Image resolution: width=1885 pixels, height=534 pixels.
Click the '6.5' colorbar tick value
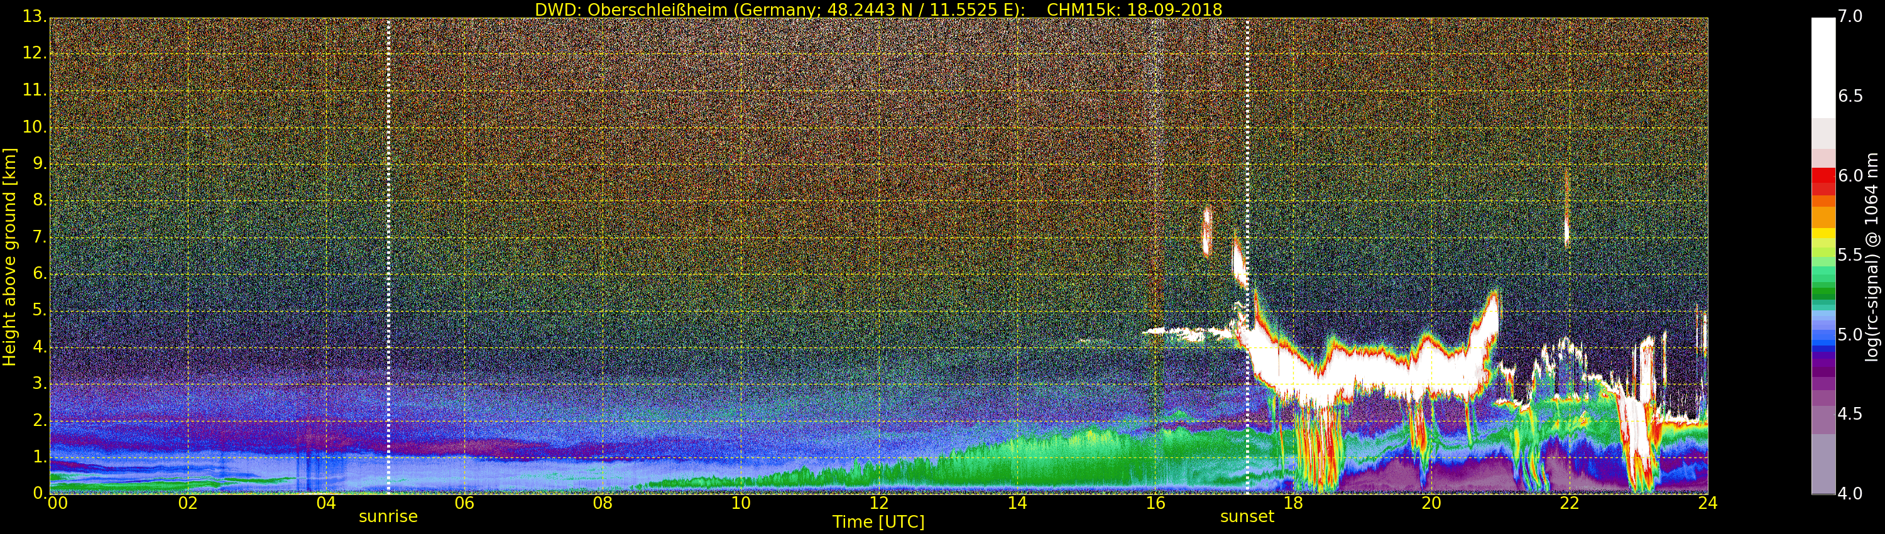(x=1850, y=96)
